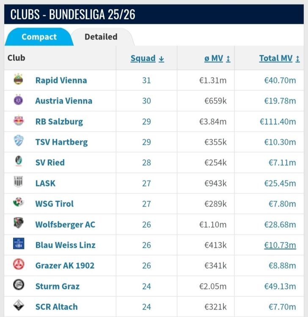Viewport: 308px width, 317px height.
Task: Open Blau Weiss Linz total value €10.73m
Action: coord(280,245)
